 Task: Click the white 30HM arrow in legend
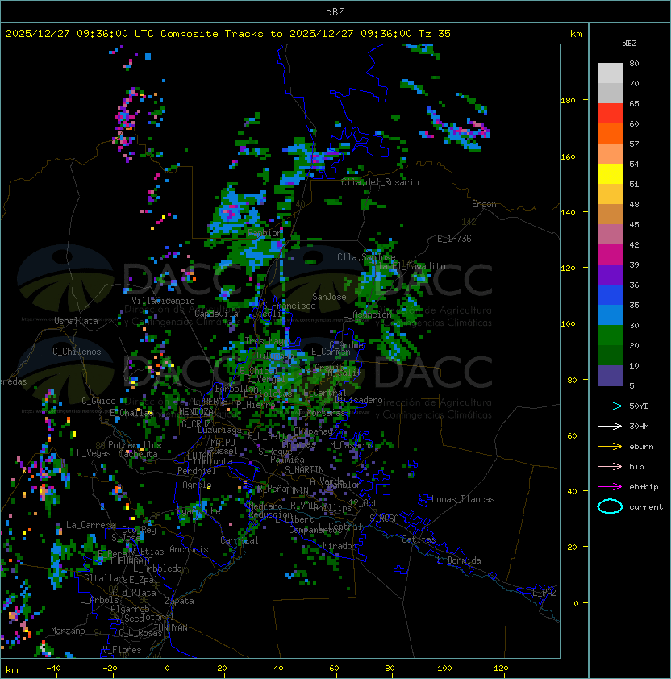(610, 426)
